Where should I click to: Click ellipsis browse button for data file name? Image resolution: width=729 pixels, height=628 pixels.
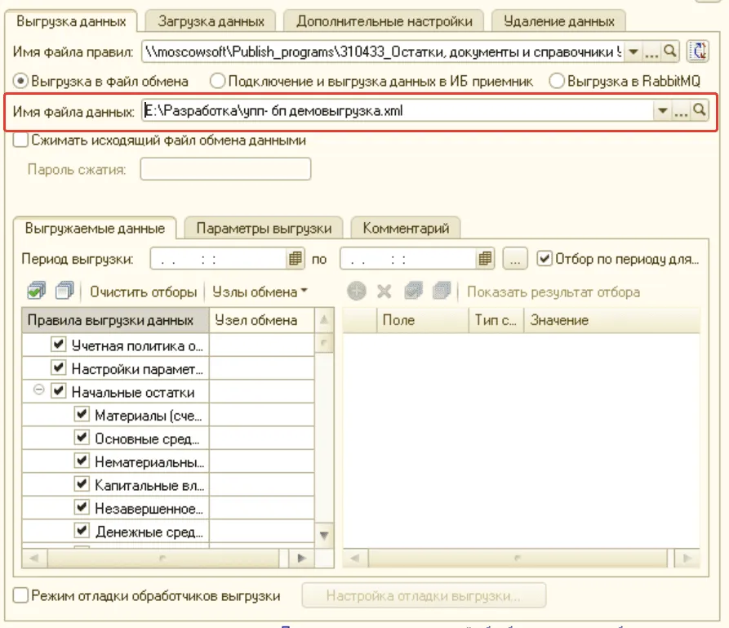click(x=681, y=111)
